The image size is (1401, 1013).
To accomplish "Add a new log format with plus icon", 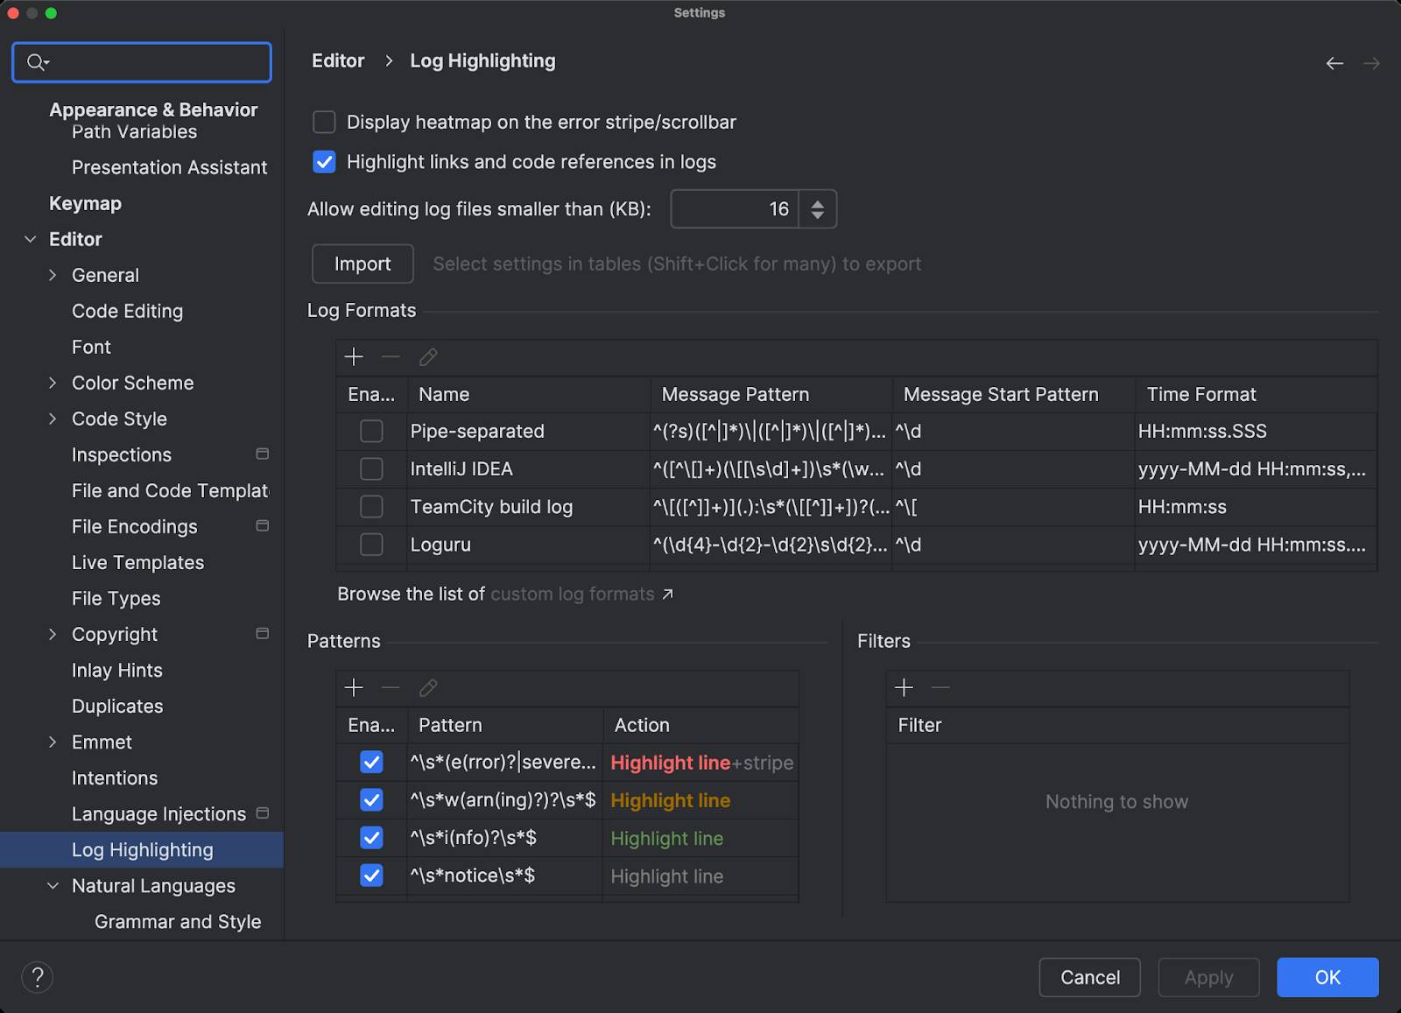I will pos(354,357).
